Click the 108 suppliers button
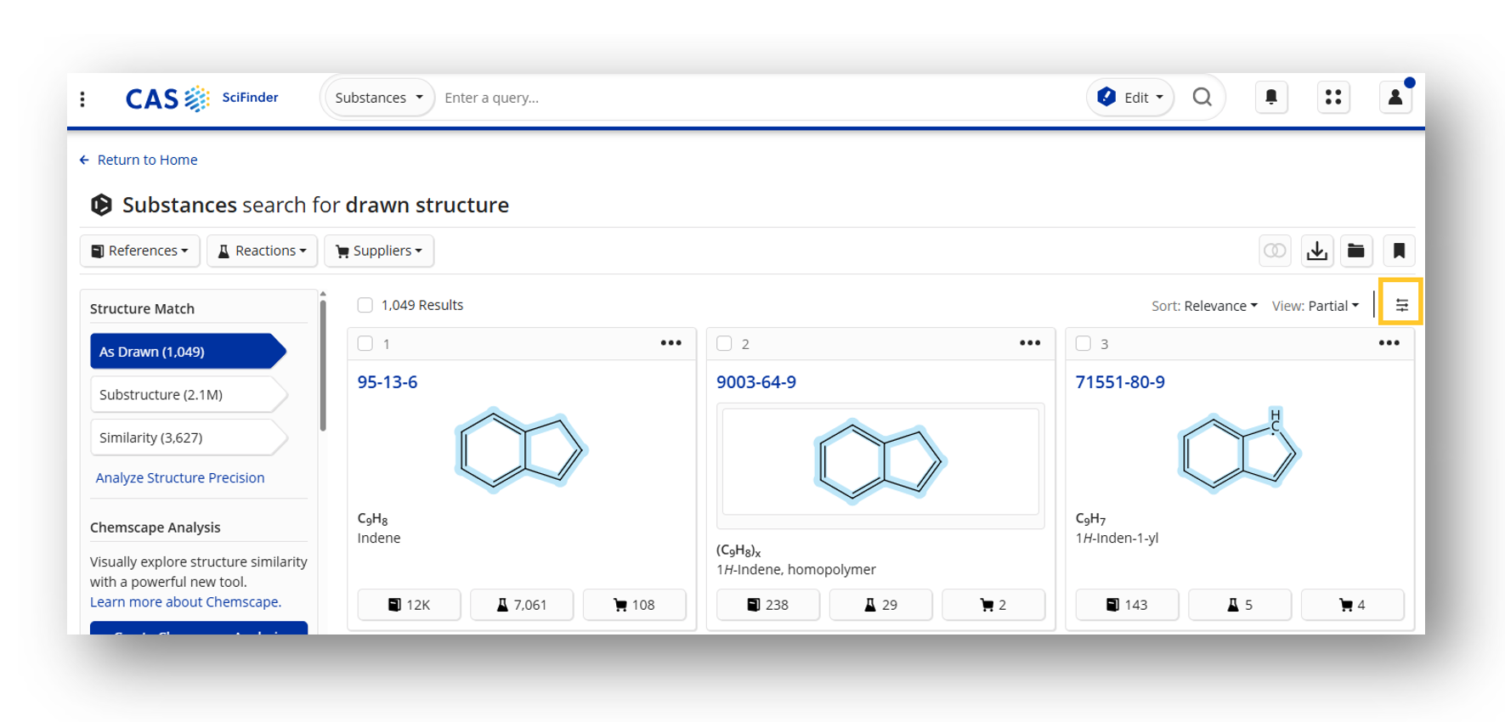Viewport: 1505px width, 722px height. 634,605
